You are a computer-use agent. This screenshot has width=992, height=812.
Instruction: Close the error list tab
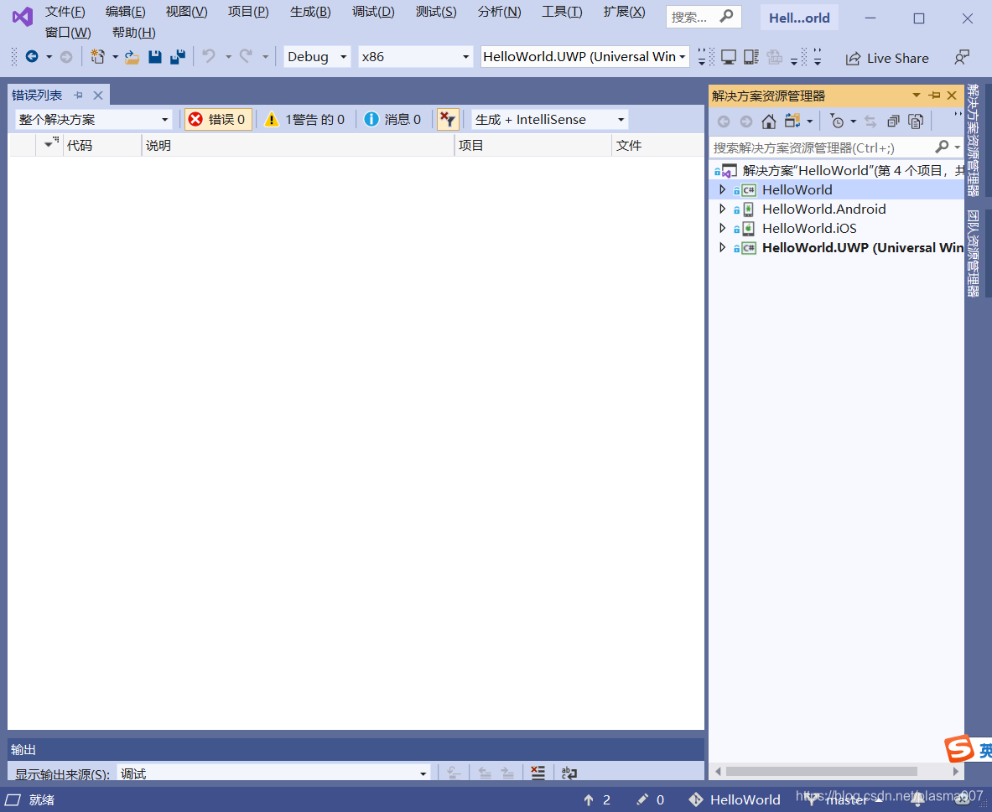pos(98,96)
